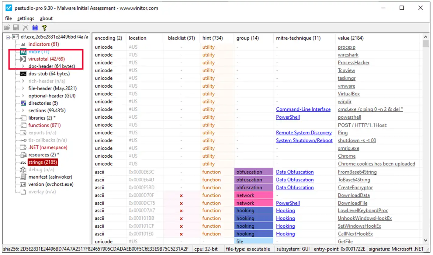Click the sha256 hash in status bar
Viewport: 433px width, 255px height.
[x=96, y=249]
